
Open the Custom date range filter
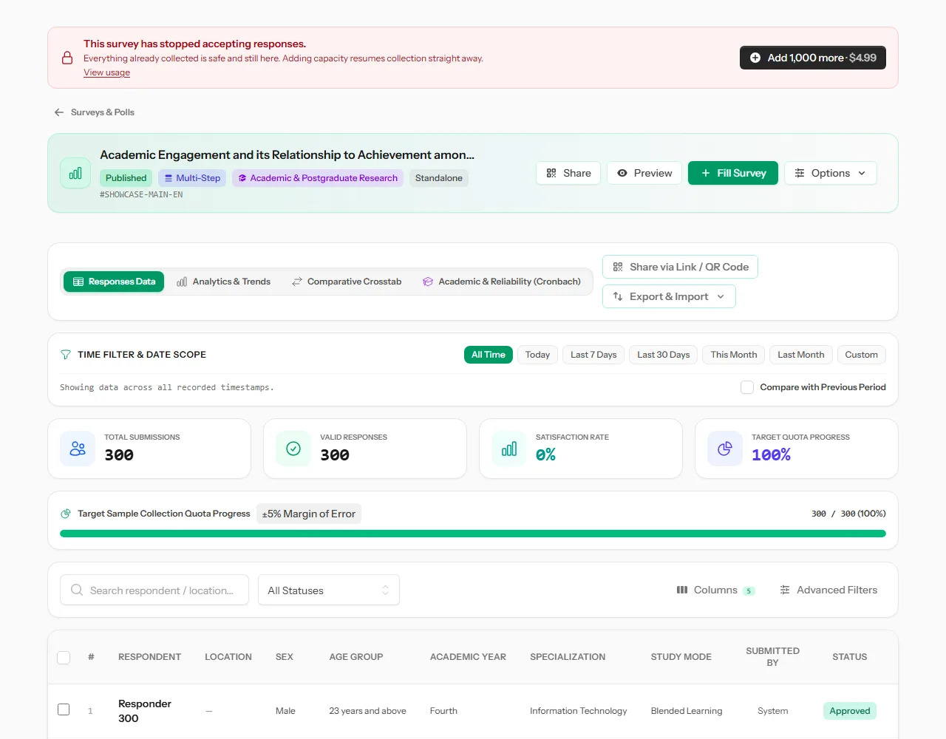862,355
